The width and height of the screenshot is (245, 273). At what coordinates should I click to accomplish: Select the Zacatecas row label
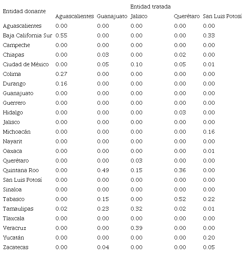[x=16, y=248]
